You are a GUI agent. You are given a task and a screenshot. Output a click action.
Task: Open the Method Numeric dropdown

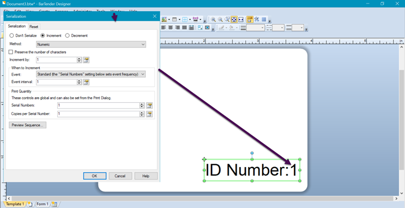tap(91, 44)
